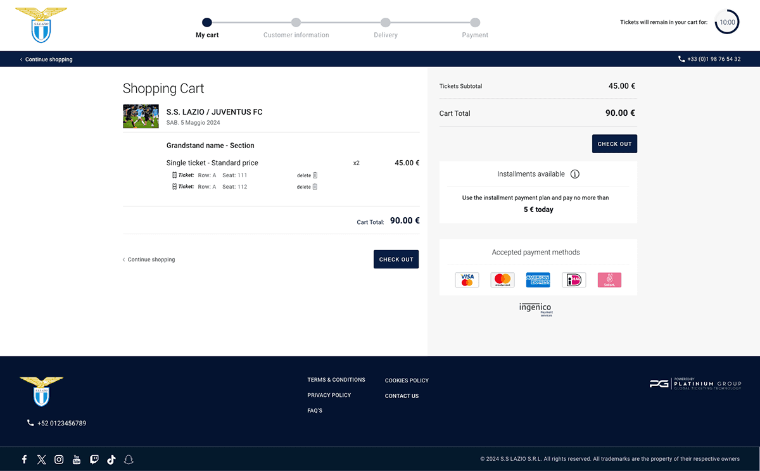Click the Installments available heading
Image resolution: width=760 pixels, height=471 pixels.
tap(531, 174)
